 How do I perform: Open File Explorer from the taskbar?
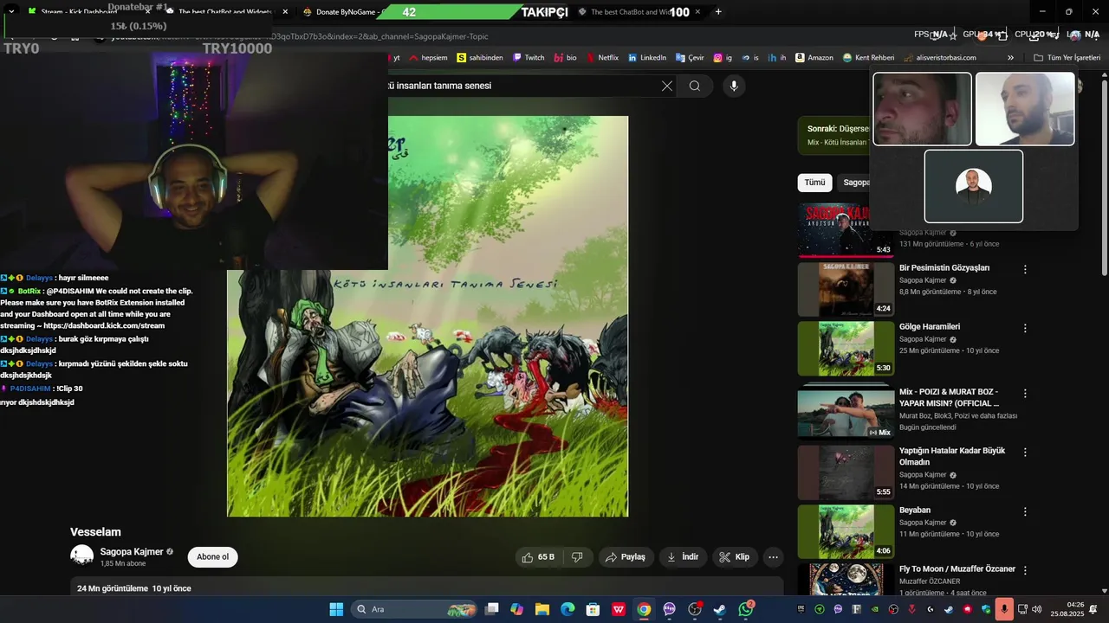(542, 609)
